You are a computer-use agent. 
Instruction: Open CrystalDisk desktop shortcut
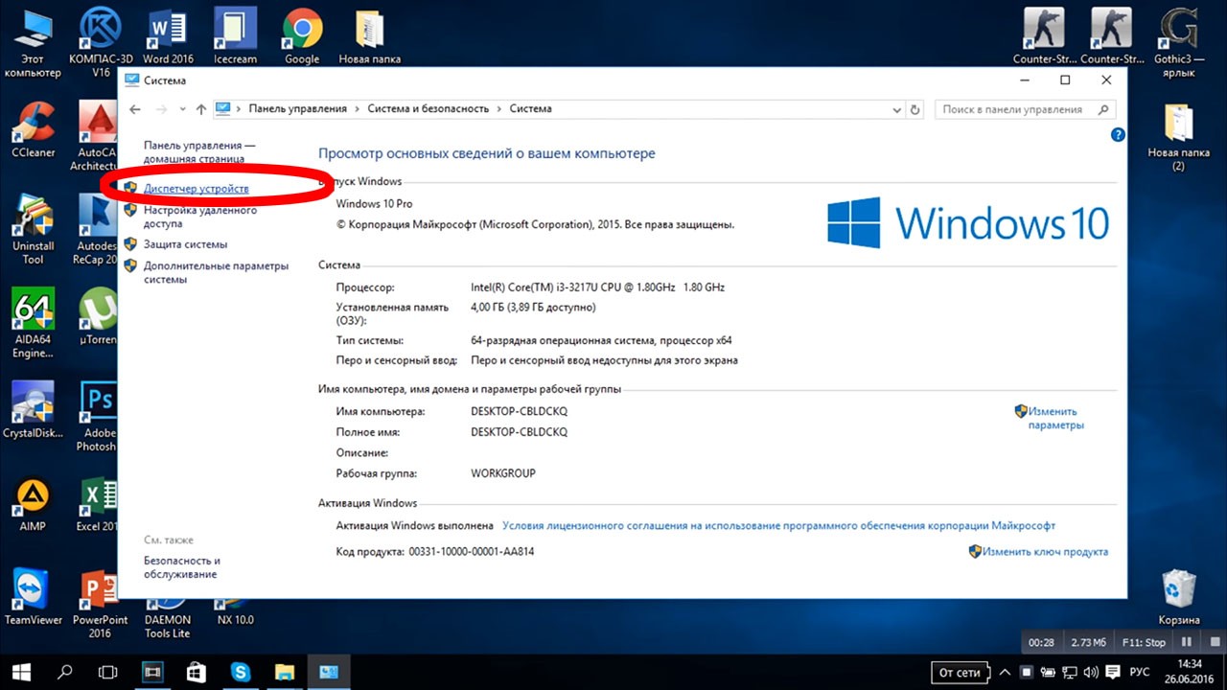pos(34,410)
